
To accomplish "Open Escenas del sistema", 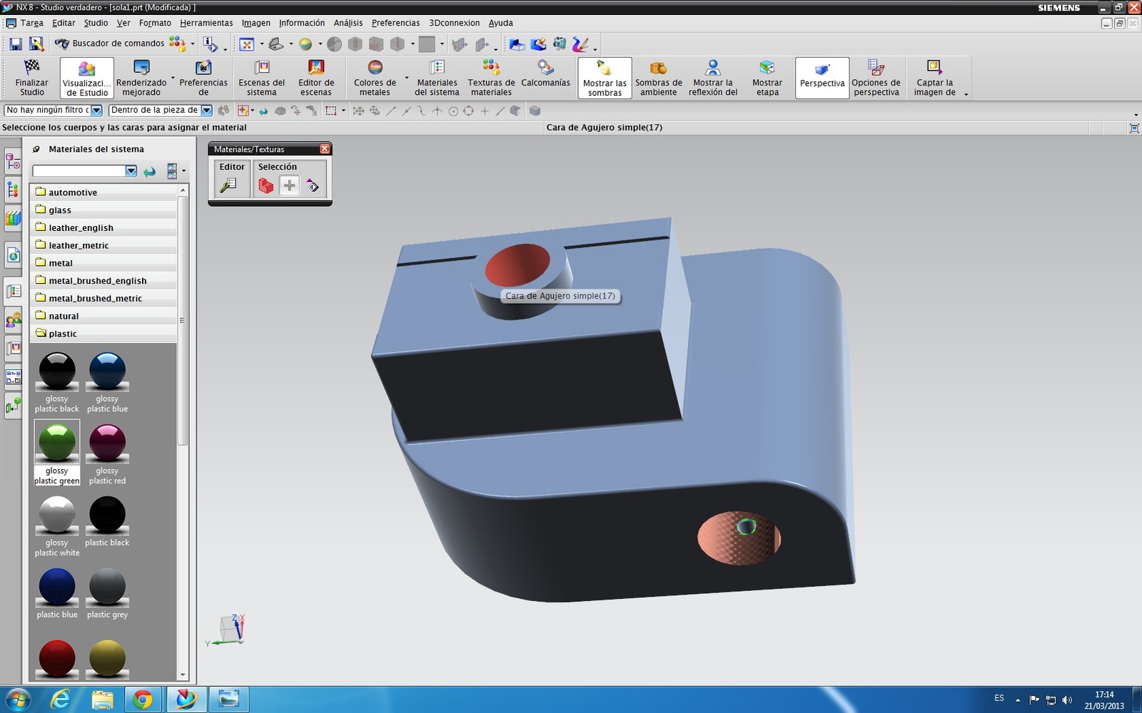I will [x=261, y=78].
